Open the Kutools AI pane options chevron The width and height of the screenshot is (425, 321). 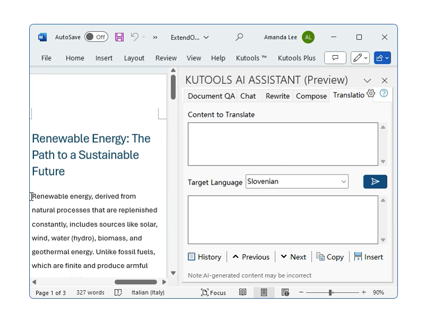[x=367, y=81]
